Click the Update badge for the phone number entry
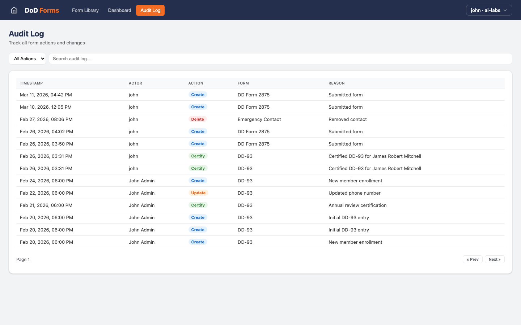The height and width of the screenshot is (325, 521). [198, 193]
